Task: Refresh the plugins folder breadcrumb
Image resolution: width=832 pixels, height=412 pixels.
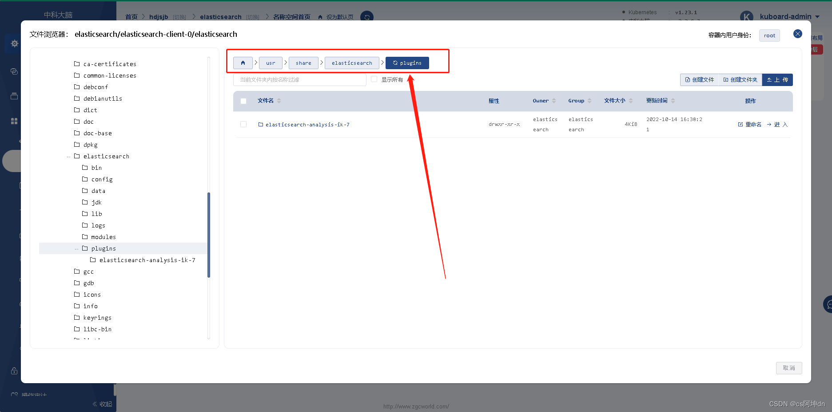Action: [407, 63]
